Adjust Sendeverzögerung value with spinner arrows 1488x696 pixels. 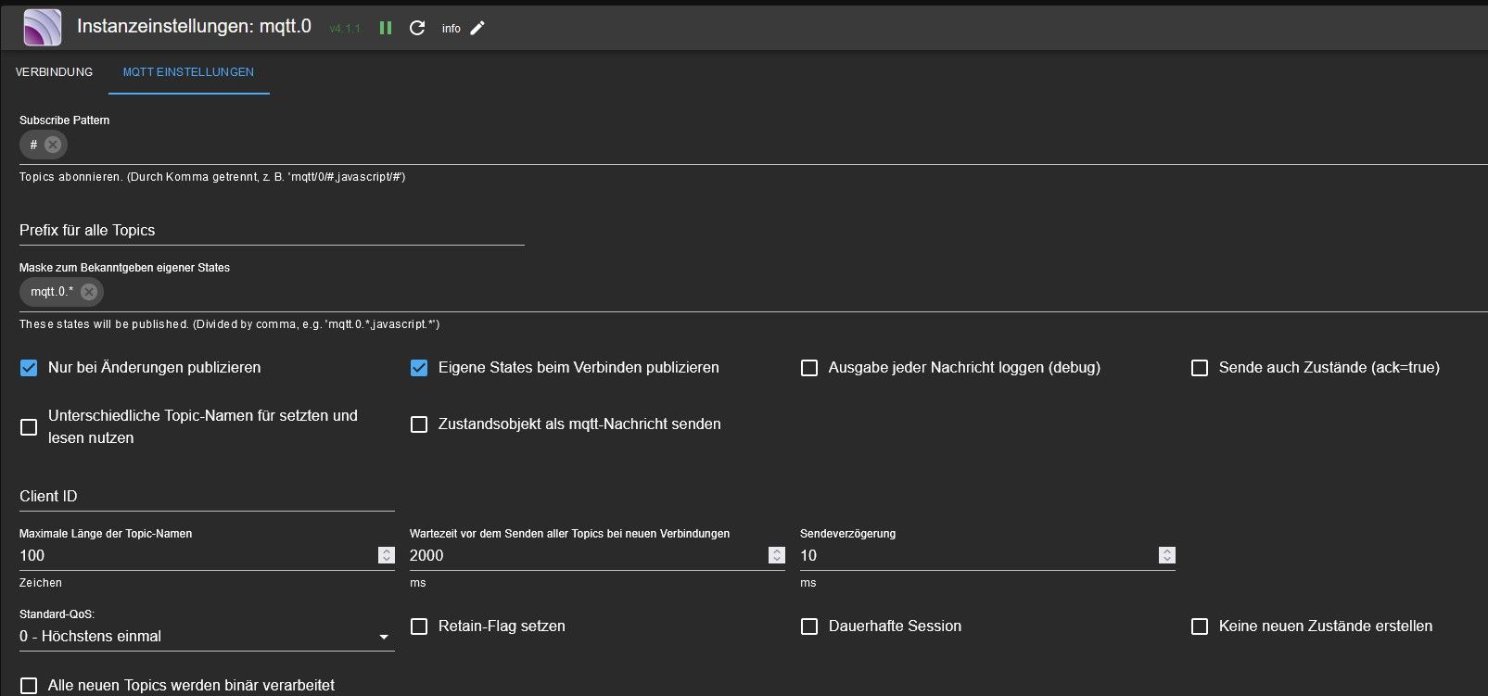coord(1167,555)
